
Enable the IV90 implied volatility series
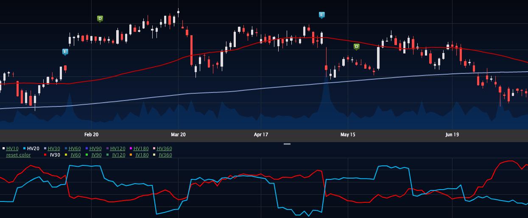[96, 155]
